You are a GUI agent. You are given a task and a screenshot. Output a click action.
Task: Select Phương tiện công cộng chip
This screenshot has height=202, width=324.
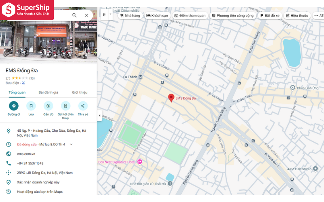[233, 15]
